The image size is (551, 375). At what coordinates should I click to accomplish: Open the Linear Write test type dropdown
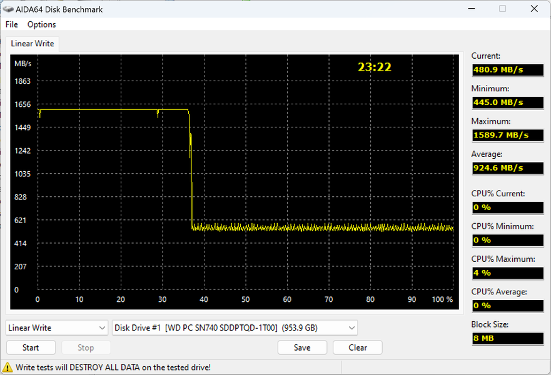(57, 328)
